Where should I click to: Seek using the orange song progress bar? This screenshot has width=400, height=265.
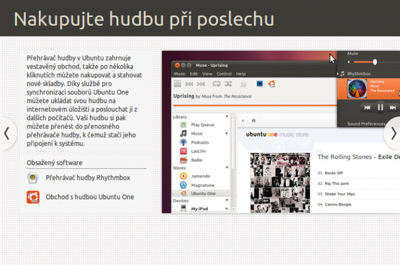[x=255, y=105]
